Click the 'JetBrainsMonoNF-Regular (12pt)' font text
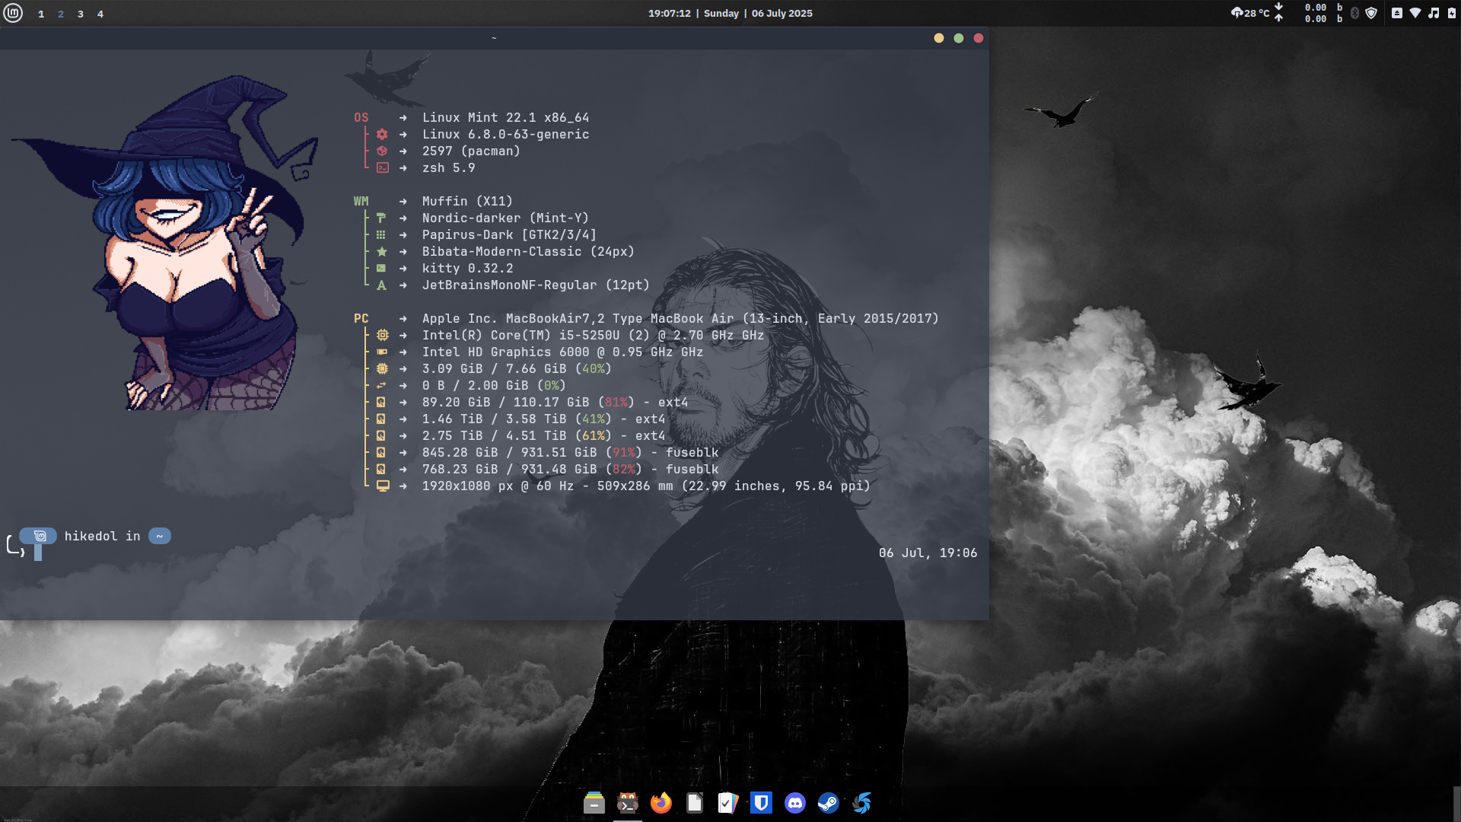 pos(536,285)
